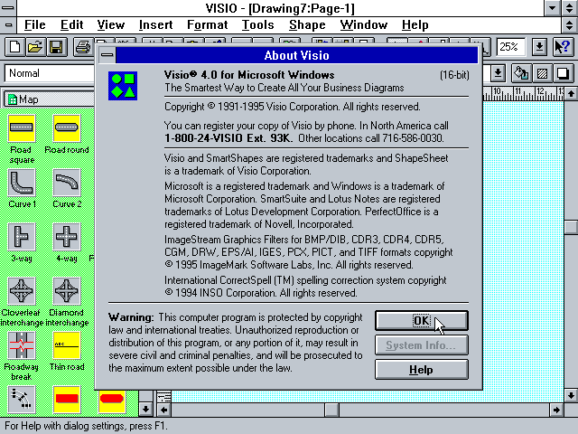Click the Save floppy disk icon
Viewport: 578px width, 434px height.
56,47
